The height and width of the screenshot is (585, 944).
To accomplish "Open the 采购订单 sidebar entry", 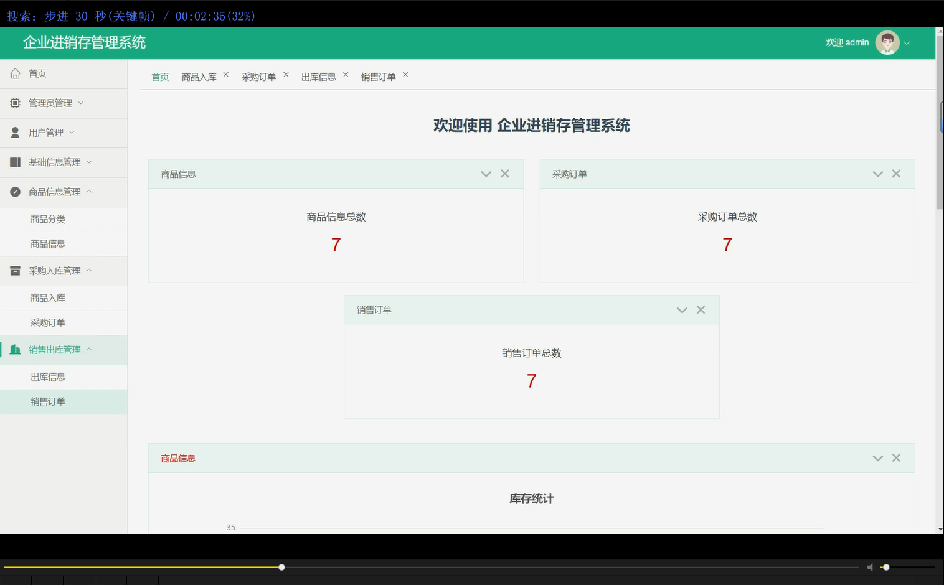I will coord(49,322).
